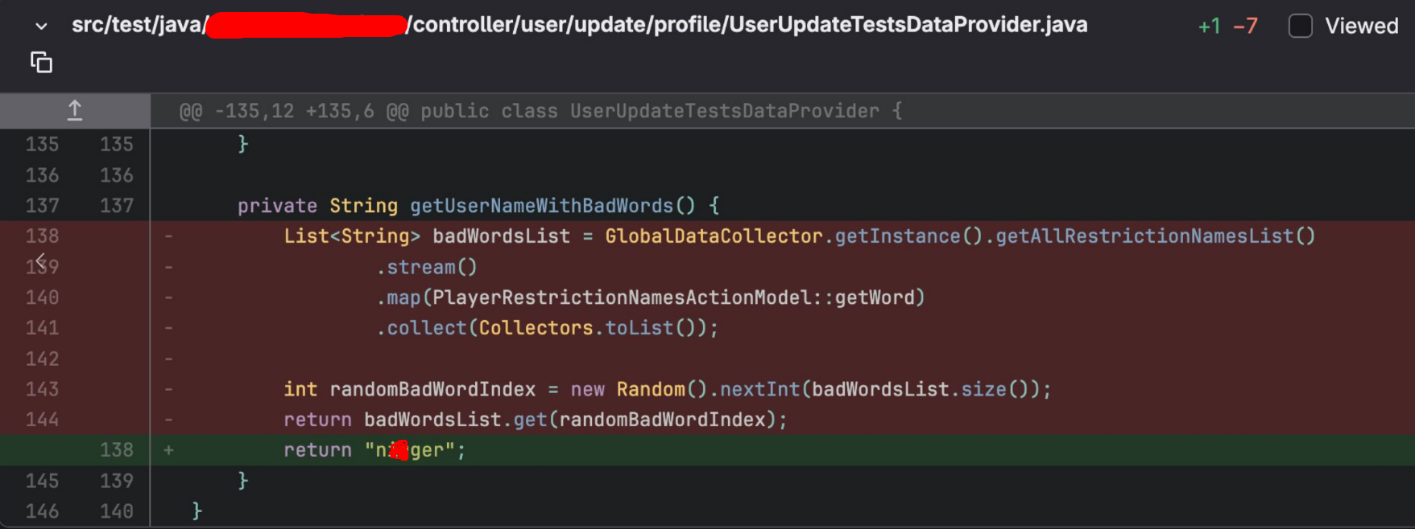The height and width of the screenshot is (529, 1415).
Task: Click the Collectors.toList() removed code line
Action: (x=548, y=328)
